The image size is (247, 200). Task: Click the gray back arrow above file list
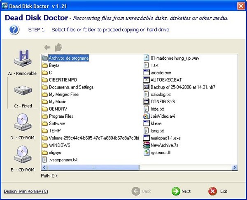tap(47, 47)
